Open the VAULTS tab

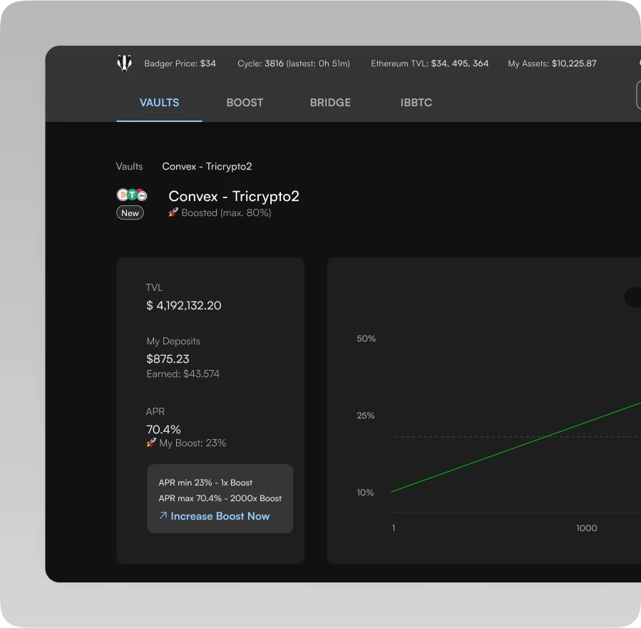tap(159, 103)
